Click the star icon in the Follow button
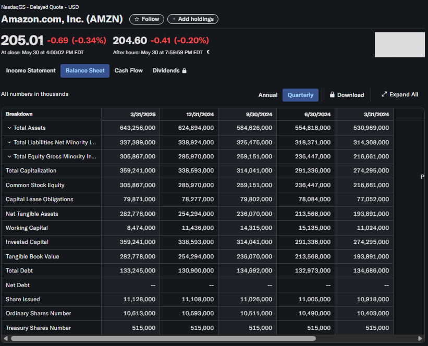 137,19
